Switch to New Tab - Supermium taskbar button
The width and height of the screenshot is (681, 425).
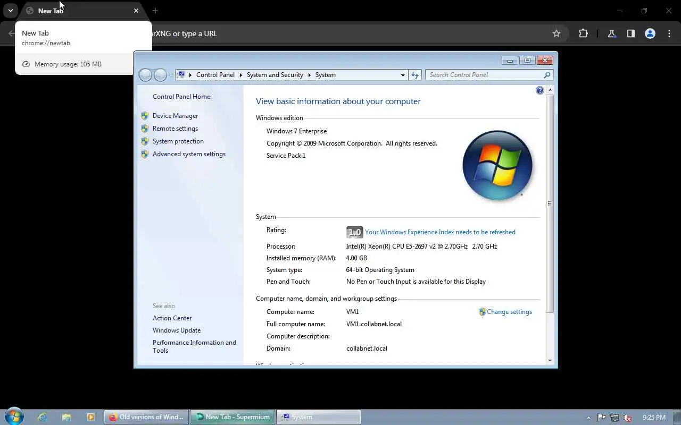(x=232, y=417)
